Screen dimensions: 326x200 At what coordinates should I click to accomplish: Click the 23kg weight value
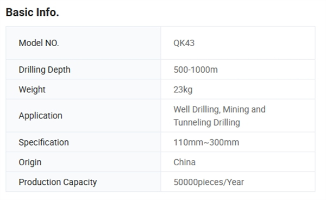point(183,90)
